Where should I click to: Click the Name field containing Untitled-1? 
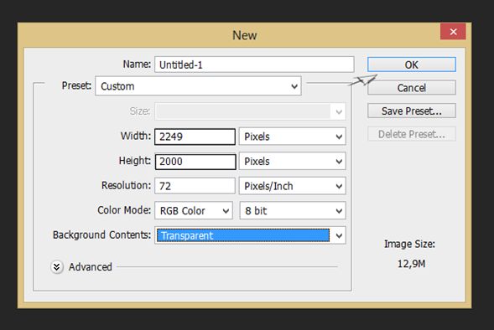(x=254, y=64)
